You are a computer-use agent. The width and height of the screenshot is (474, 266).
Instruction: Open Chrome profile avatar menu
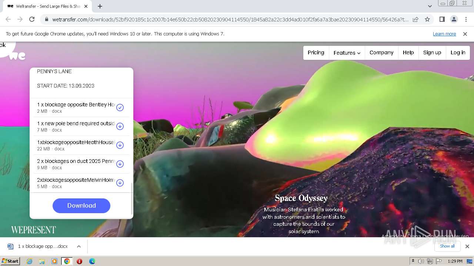(454, 19)
